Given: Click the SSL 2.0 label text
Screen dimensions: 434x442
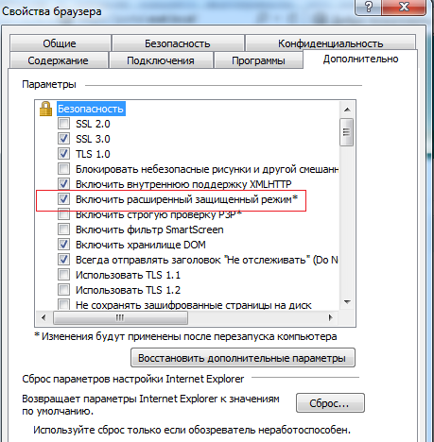Looking at the screenshot, I should tap(93, 124).
